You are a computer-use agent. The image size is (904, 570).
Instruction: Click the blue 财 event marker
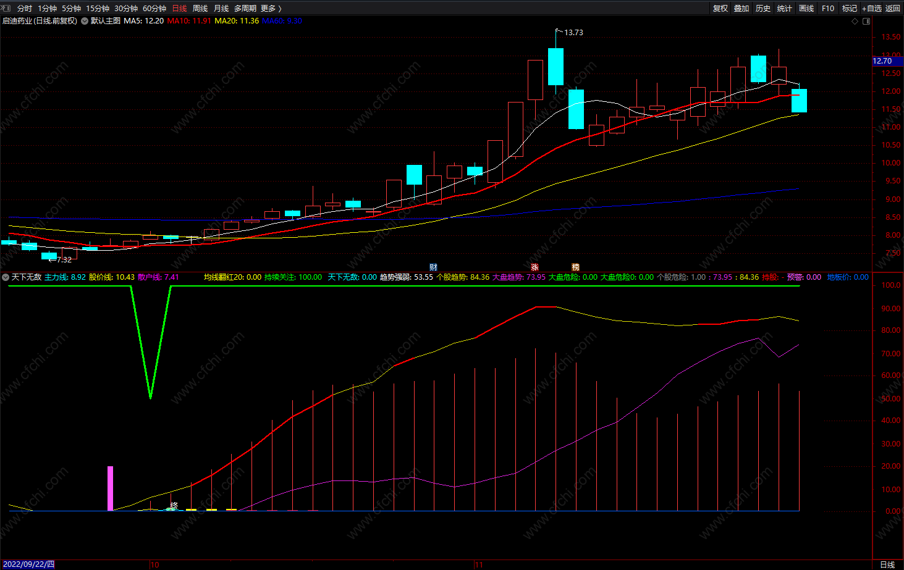433,267
